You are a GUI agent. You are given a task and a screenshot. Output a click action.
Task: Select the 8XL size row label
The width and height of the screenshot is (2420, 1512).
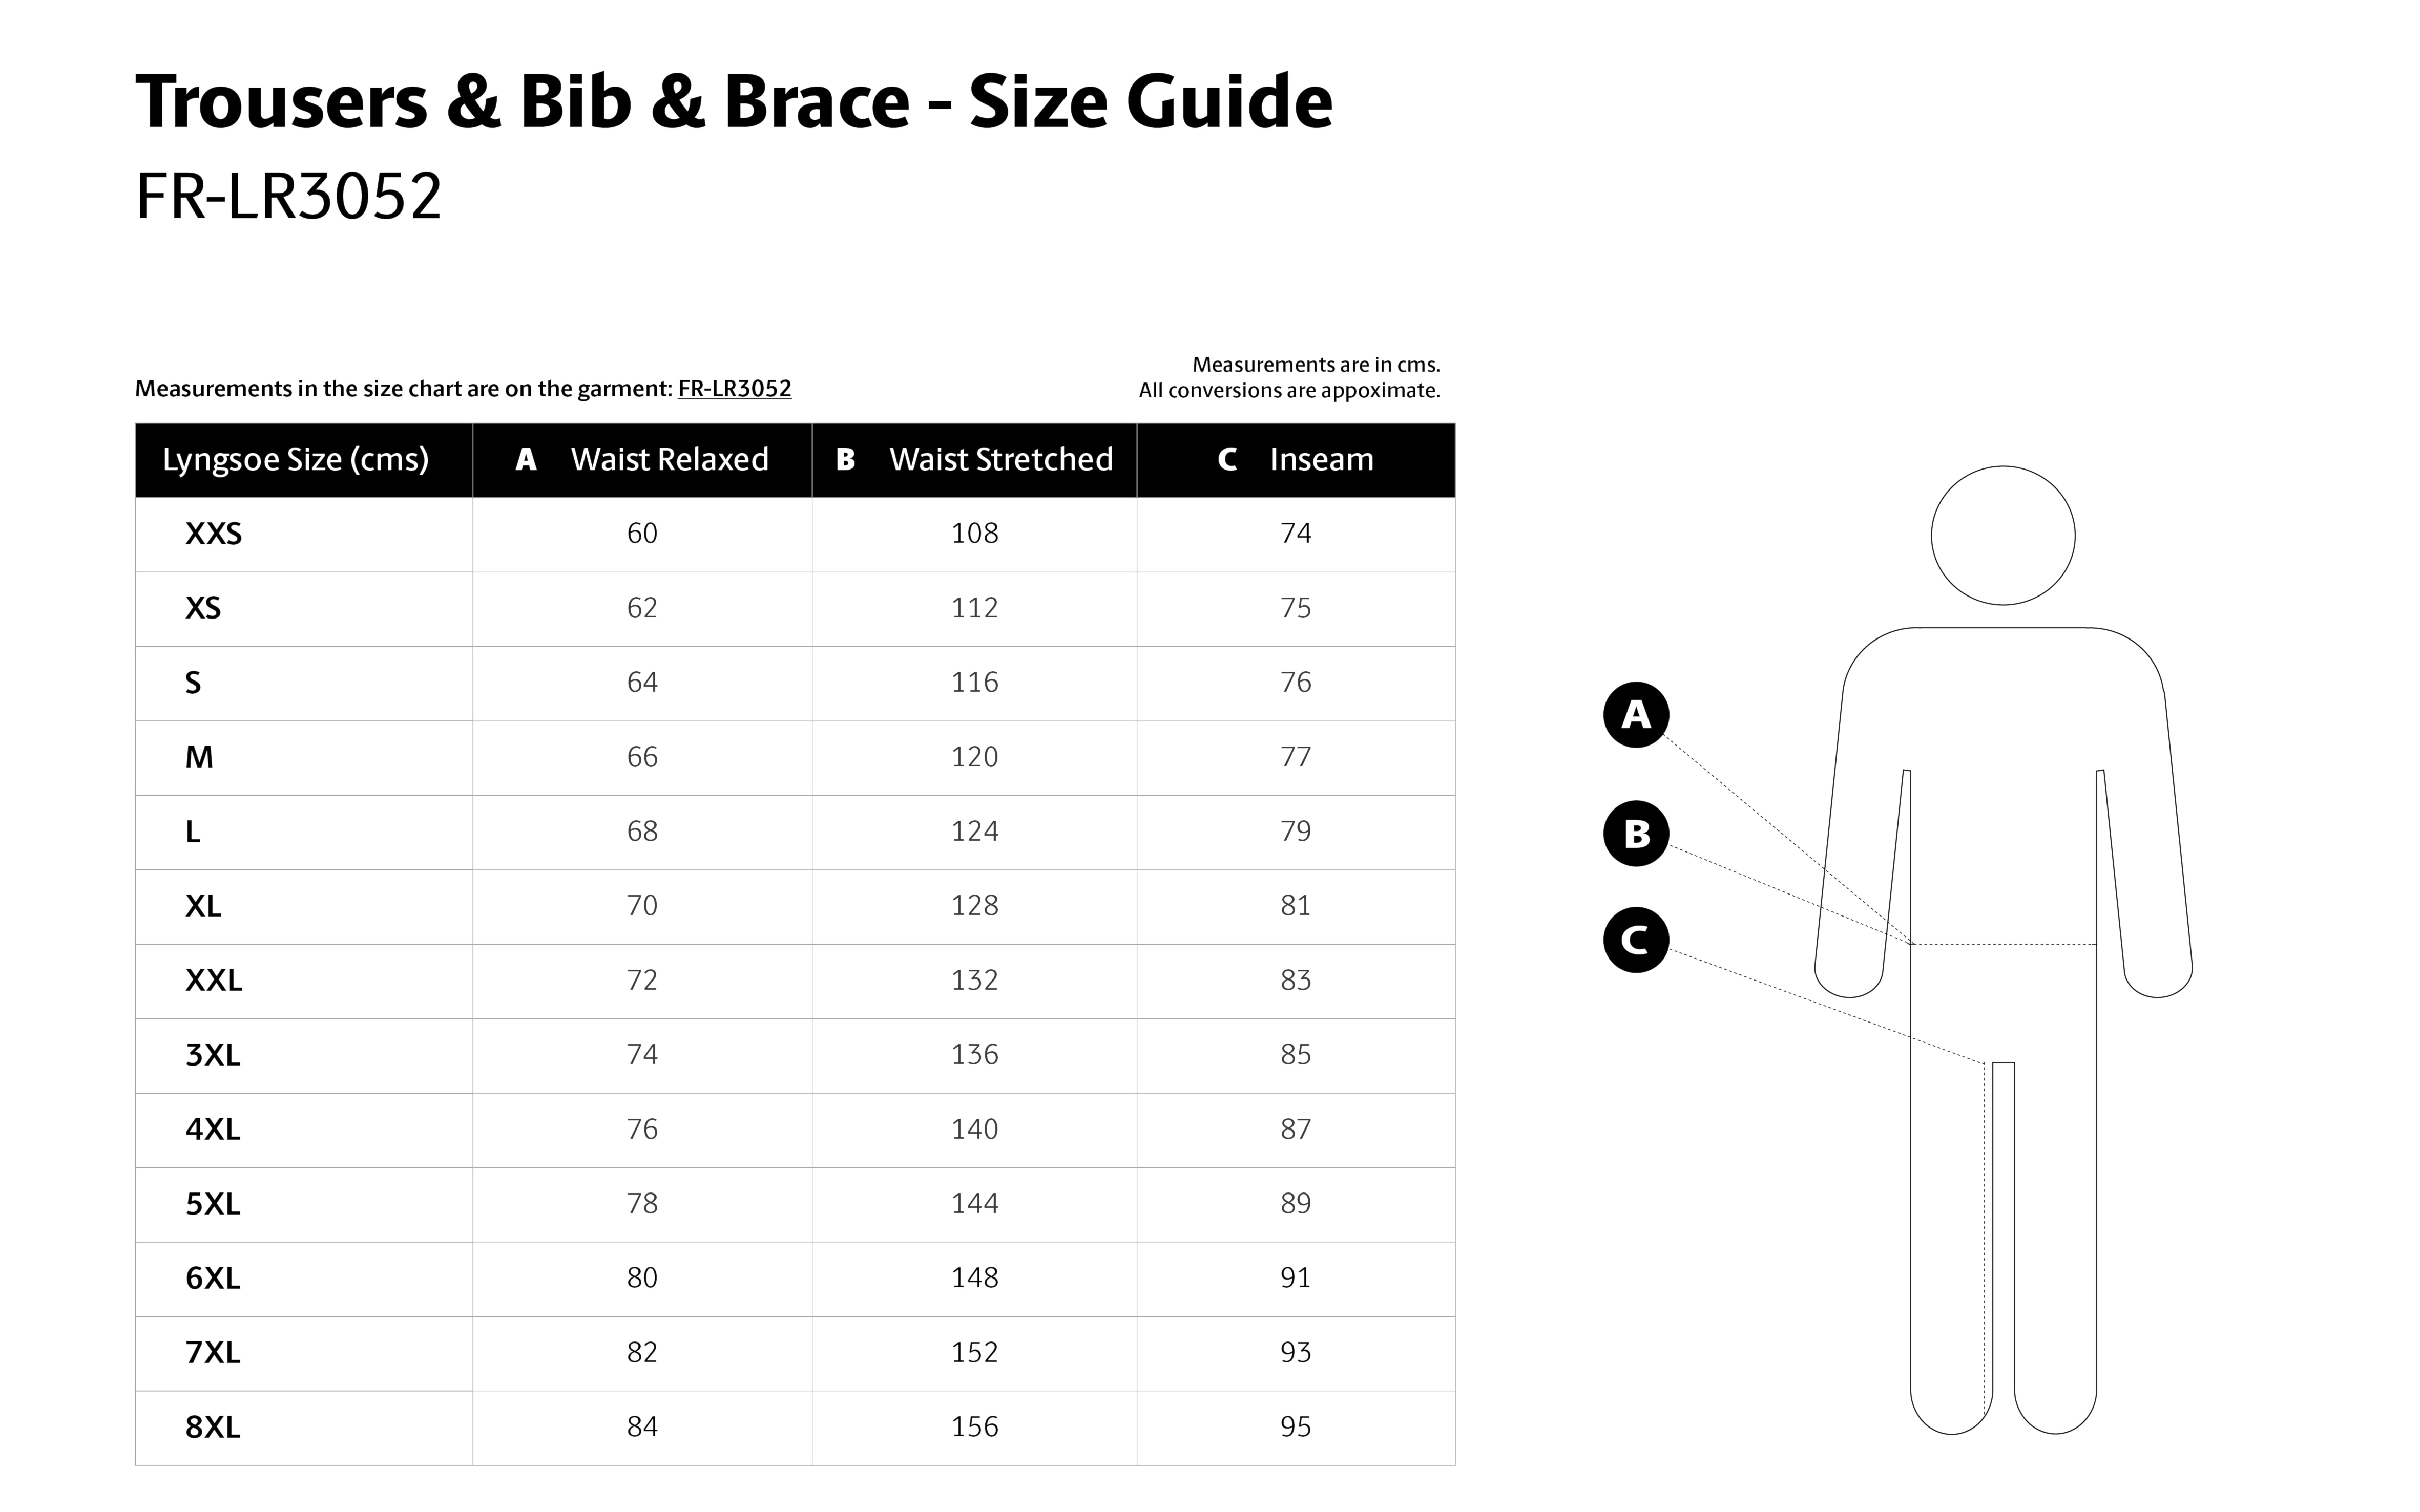coord(213,1427)
